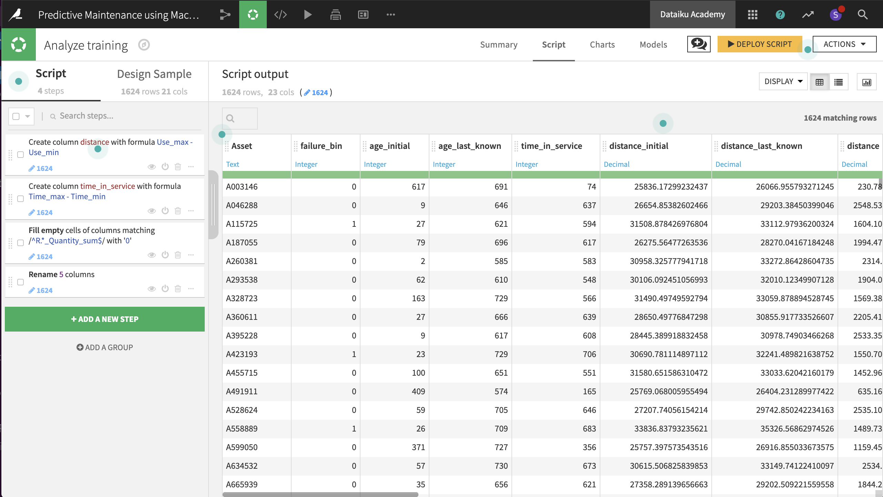This screenshot has height=497, width=883.
Task: Select the Script steps panel tab
Action: click(51, 82)
